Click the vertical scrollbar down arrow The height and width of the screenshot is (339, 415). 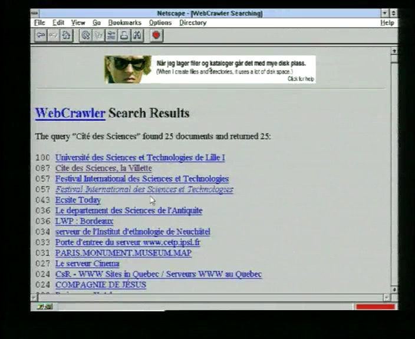[x=394, y=290]
